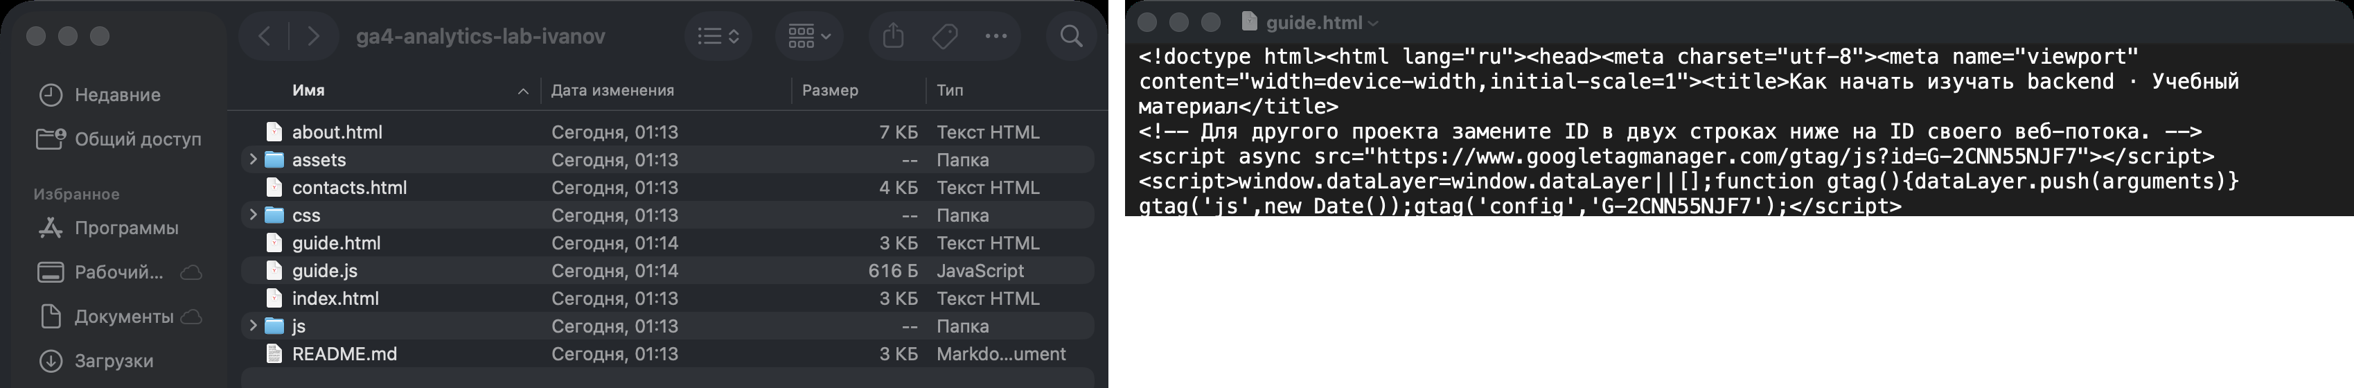Click Сегодня, 01:14 date of guide.html
The width and height of the screenshot is (2354, 388).
[615, 242]
